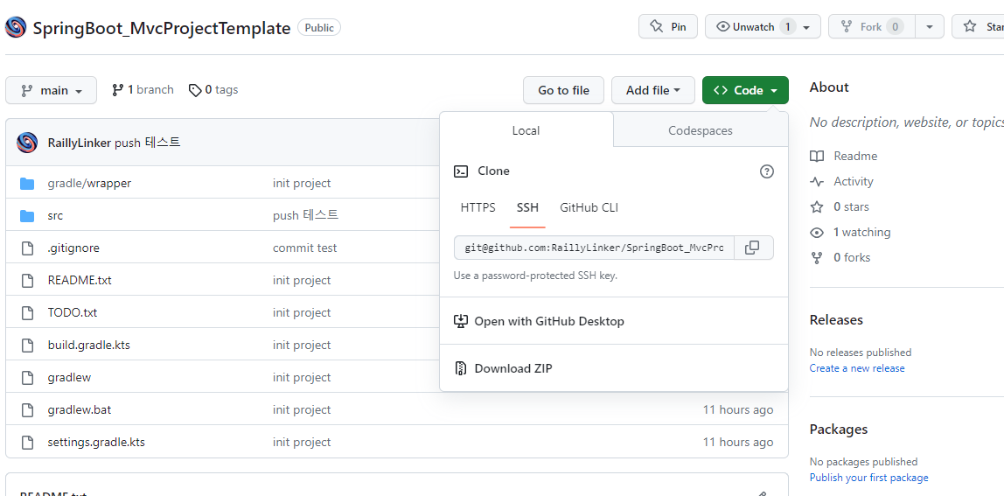
Task: Open the build.gradle.kts file name
Action: (x=89, y=346)
